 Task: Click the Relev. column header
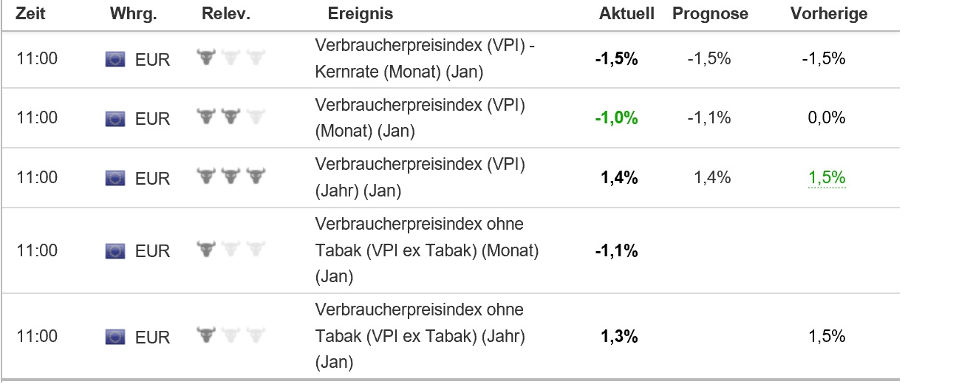click(226, 14)
